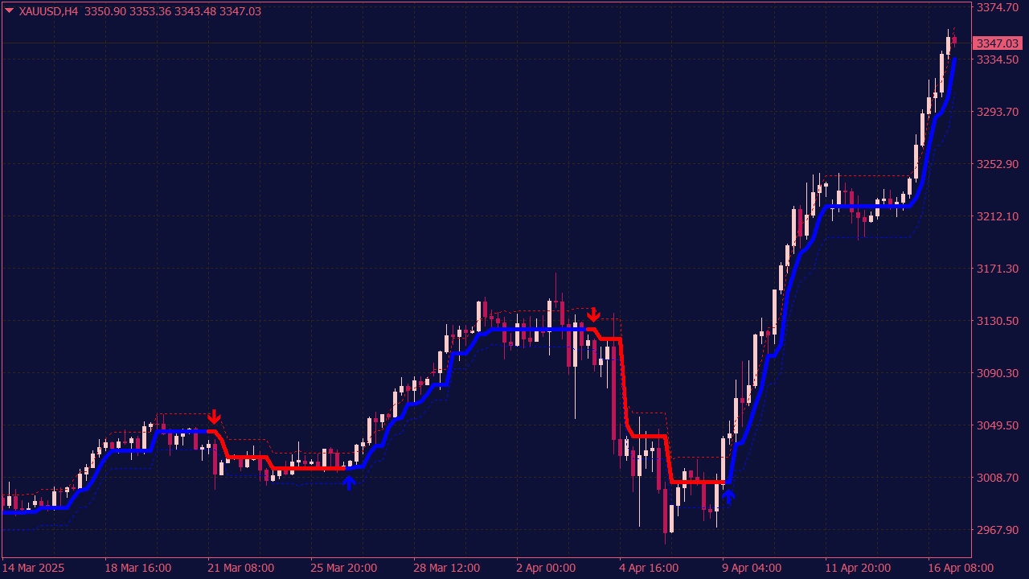Click the blue buy arrow near 9 Apr
The width and height of the screenshot is (1029, 579).
point(728,497)
